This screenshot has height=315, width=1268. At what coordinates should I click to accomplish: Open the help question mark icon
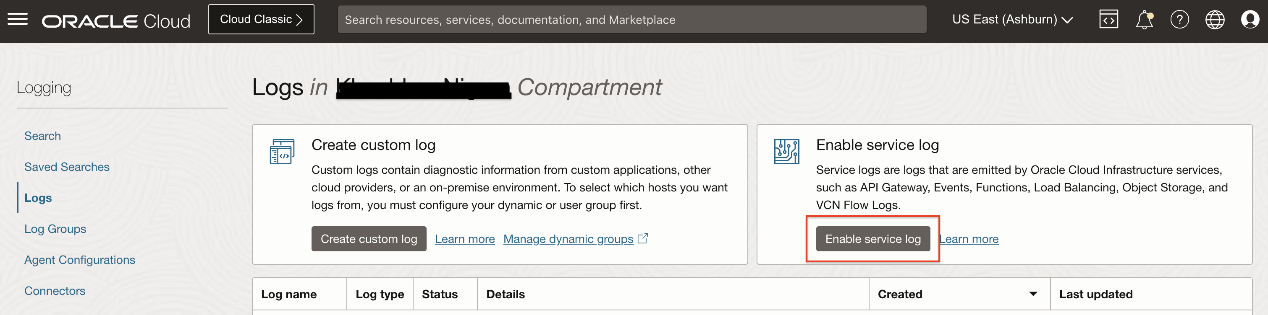pyautogui.click(x=1179, y=20)
